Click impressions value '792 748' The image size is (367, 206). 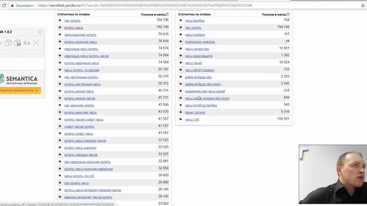(x=162, y=27)
